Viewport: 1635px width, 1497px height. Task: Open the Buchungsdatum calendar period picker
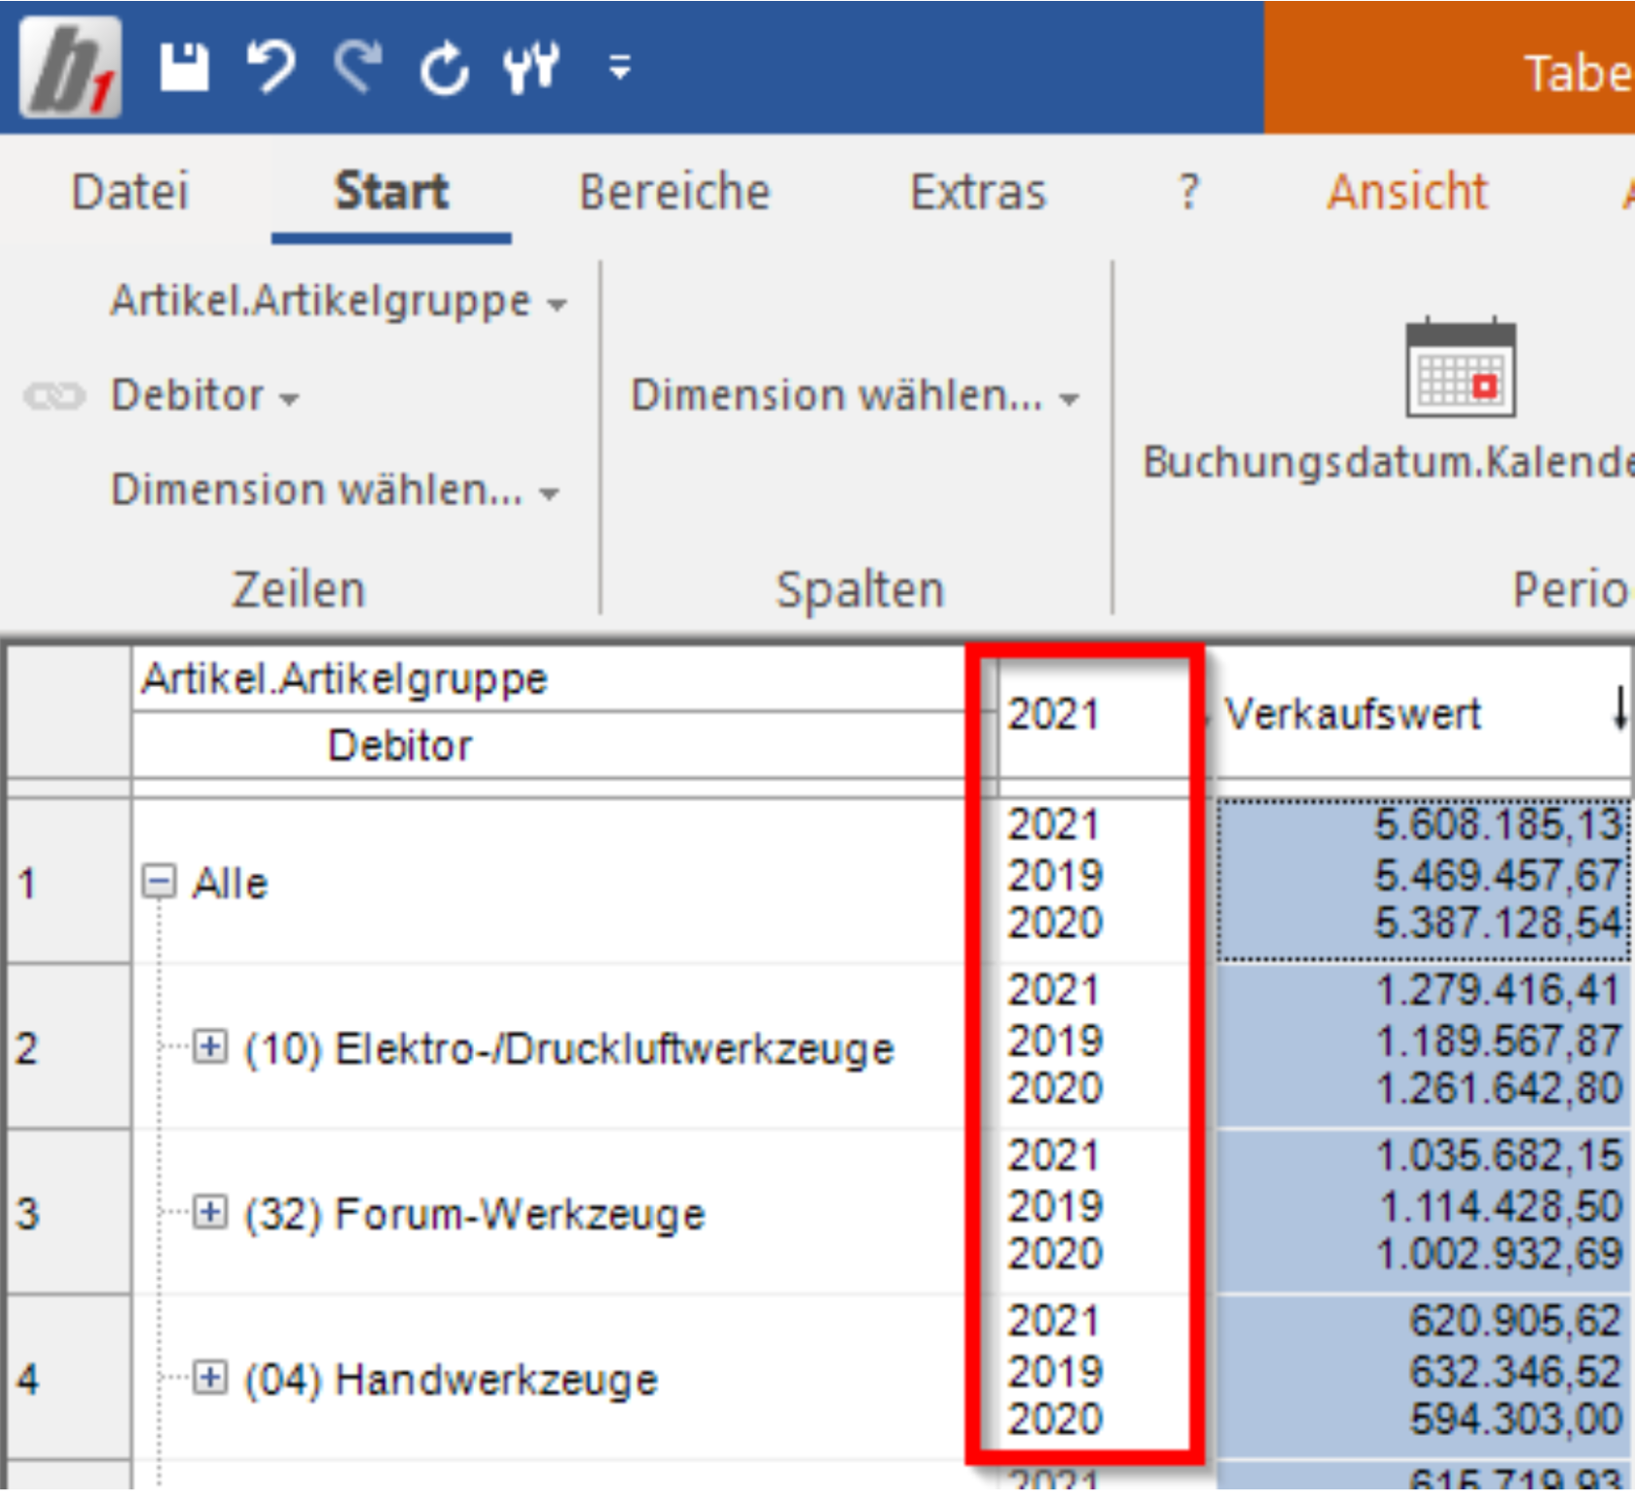coord(1460,368)
